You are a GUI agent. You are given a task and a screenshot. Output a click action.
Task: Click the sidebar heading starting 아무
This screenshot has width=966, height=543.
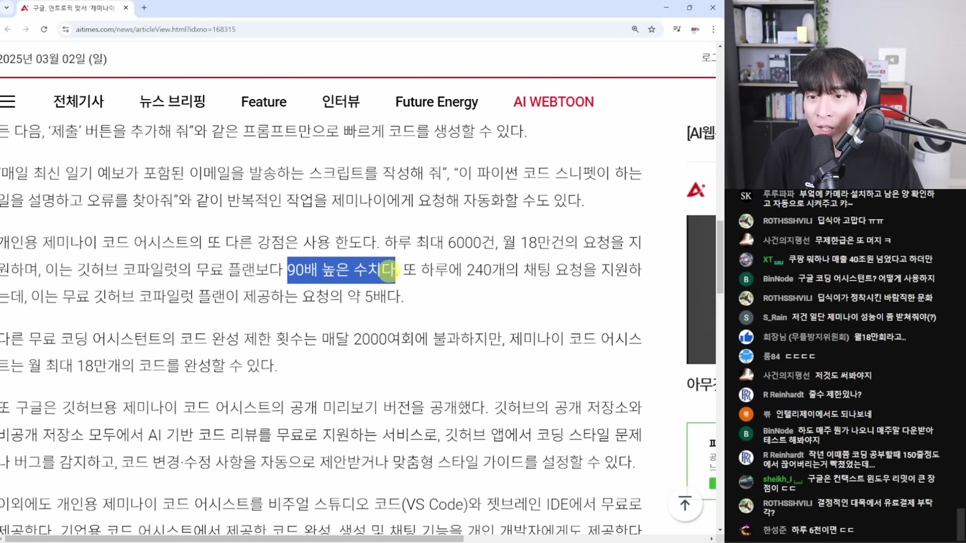click(701, 384)
